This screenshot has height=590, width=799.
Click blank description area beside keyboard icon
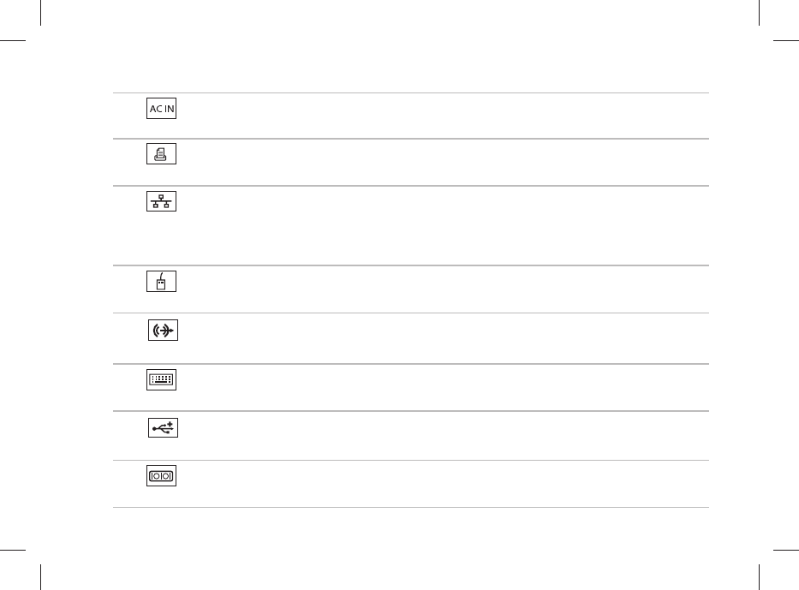tap(444, 387)
